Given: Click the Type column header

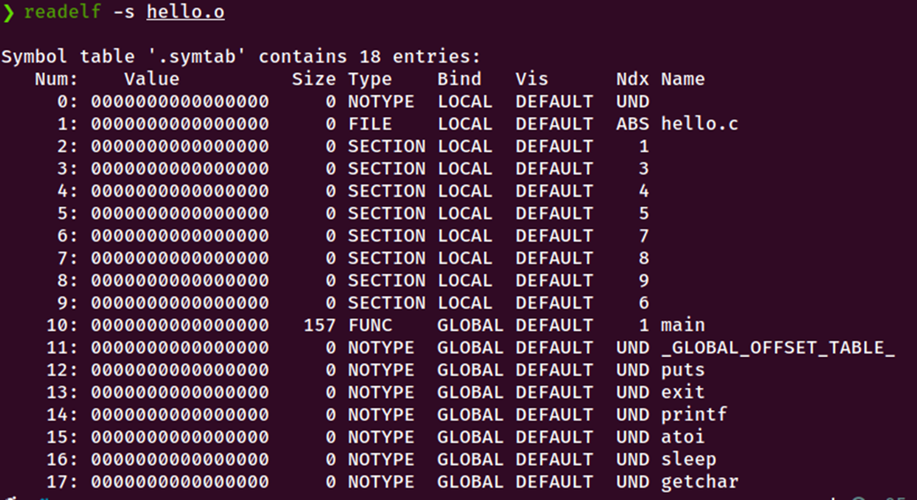Looking at the screenshot, I should pyautogui.click(x=369, y=80).
